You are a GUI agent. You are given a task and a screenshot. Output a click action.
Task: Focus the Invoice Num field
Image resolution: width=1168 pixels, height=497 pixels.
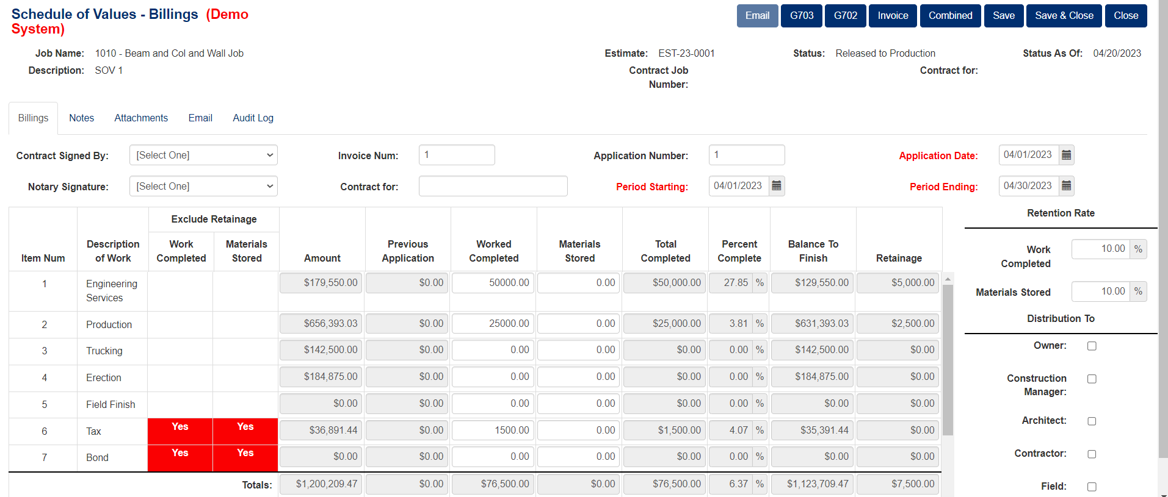(457, 155)
